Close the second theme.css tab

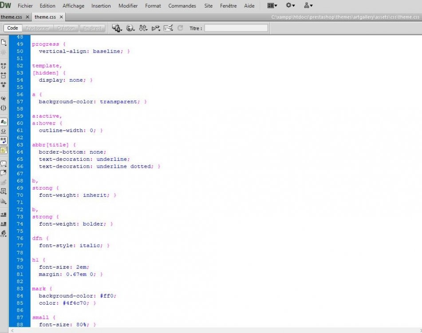(x=61, y=17)
